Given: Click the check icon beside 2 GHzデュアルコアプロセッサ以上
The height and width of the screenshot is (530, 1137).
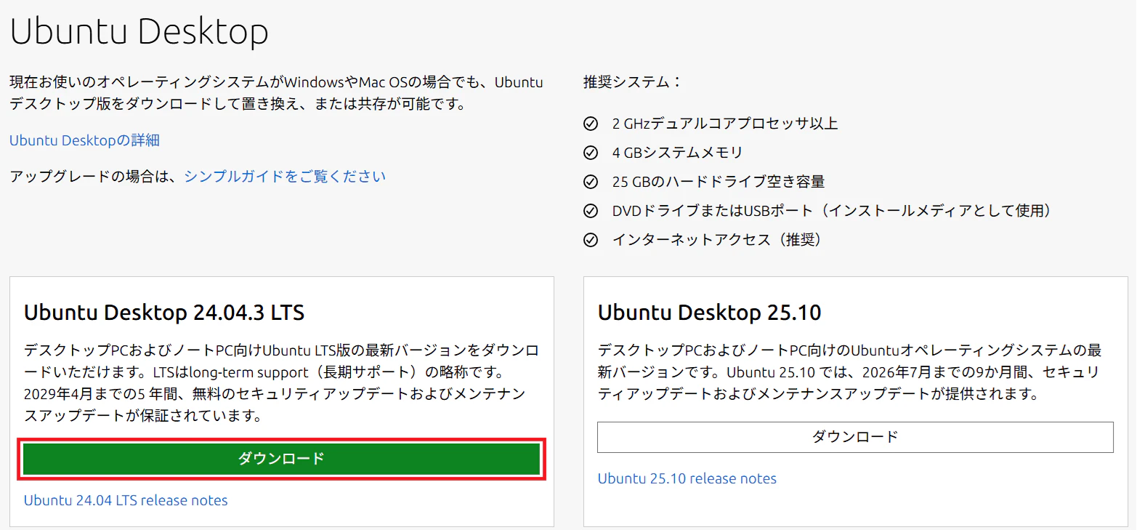Looking at the screenshot, I should click(x=591, y=124).
